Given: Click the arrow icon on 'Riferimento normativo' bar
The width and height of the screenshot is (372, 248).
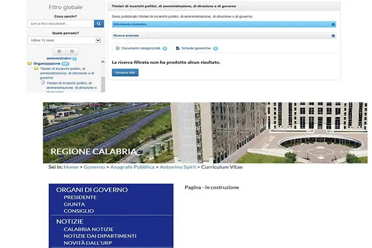Looking at the screenshot, I should click(x=333, y=24).
